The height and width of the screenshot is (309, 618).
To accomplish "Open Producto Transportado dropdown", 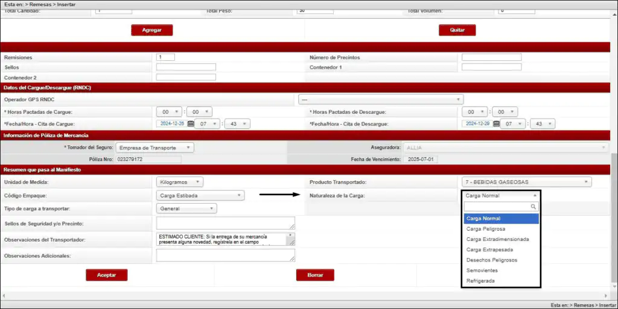I will coord(526,182).
